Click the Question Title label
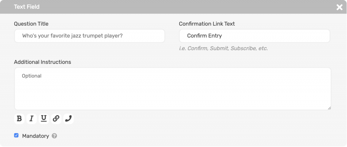Viewport: 347px width, 147px height. pos(31,24)
